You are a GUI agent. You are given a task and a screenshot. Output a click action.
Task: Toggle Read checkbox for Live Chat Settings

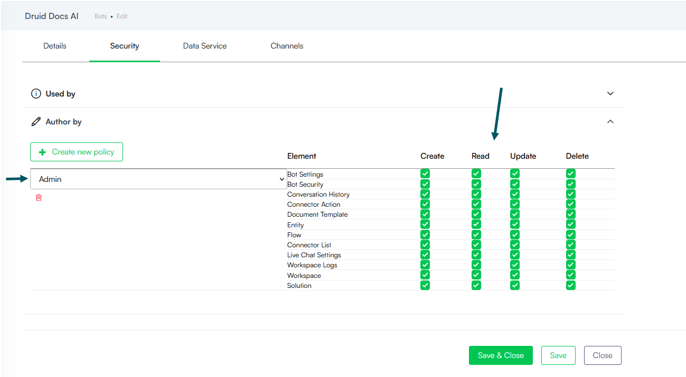point(476,255)
